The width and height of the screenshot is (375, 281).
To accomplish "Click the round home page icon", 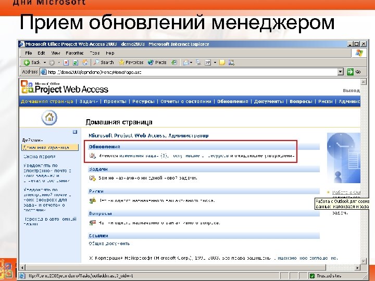I will click(x=49, y=117).
